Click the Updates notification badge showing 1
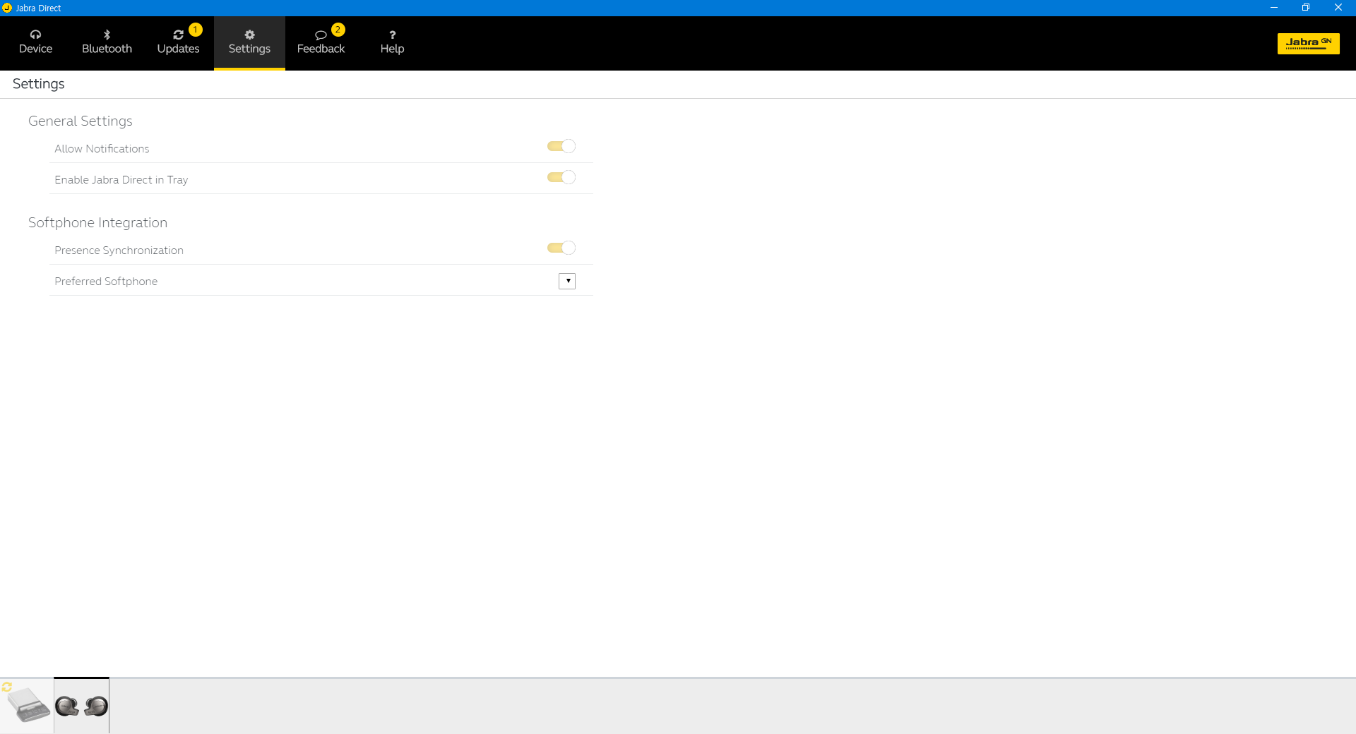 196,30
